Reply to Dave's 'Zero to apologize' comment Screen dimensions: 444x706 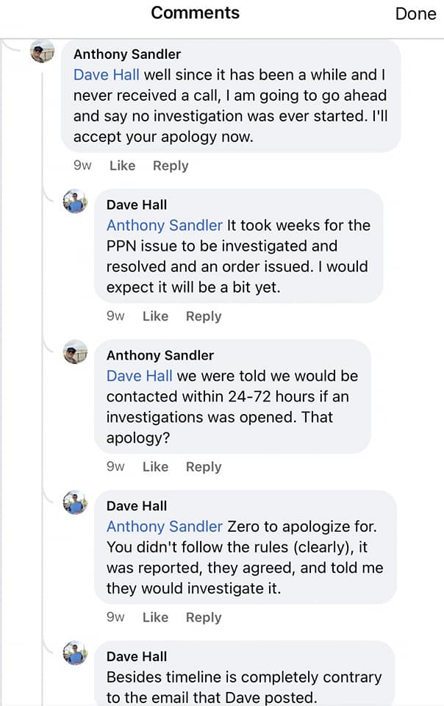[204, 617]
